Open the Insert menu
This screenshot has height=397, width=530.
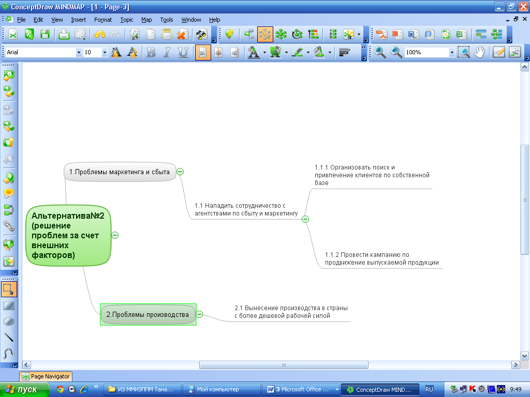[79, 20]
